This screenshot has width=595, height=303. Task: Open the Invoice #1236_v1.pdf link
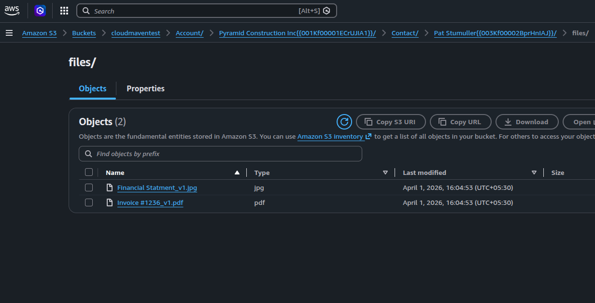pos(150,202)
